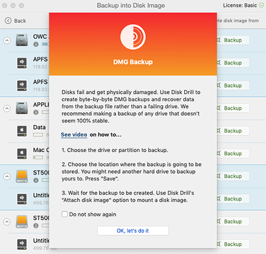The height and width of the screenshot is (254, 266).
Task: Collapse the second ST500 drive row
Action: tap(7, 222)
